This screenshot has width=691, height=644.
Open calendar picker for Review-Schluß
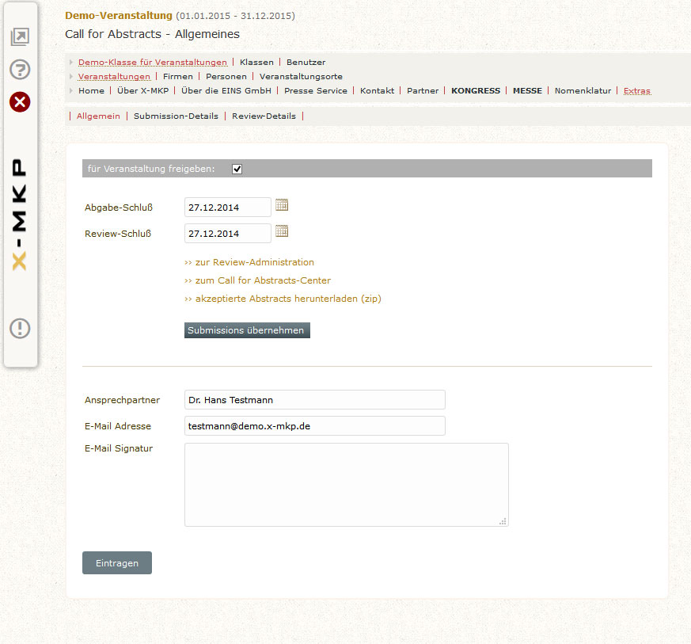point(282,231)
